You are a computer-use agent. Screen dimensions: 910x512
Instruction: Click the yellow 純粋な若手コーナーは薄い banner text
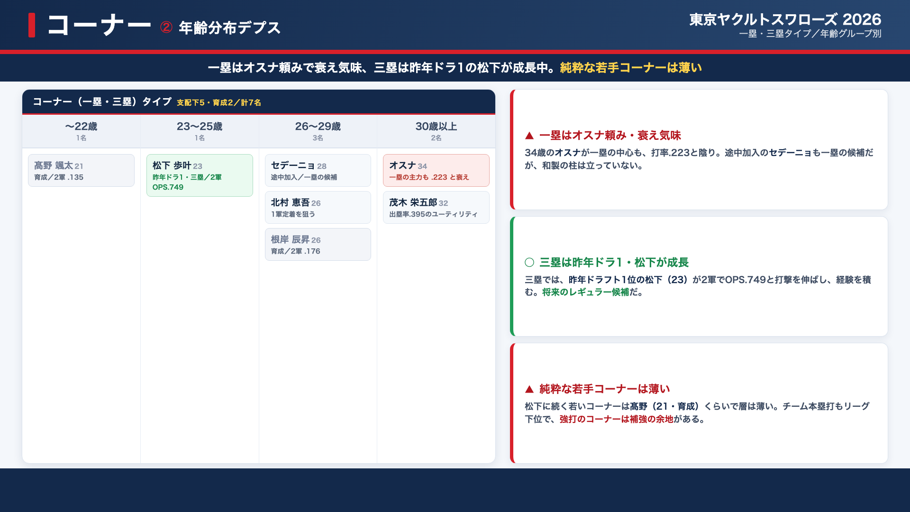click(x=631, y=68)
